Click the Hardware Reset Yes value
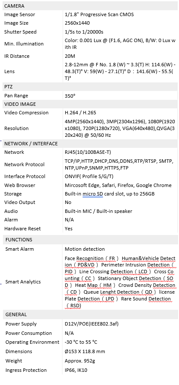 click(69, 229)
